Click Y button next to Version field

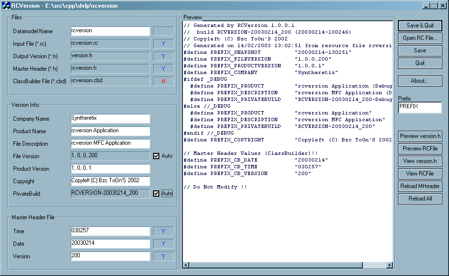coord(163,256)
